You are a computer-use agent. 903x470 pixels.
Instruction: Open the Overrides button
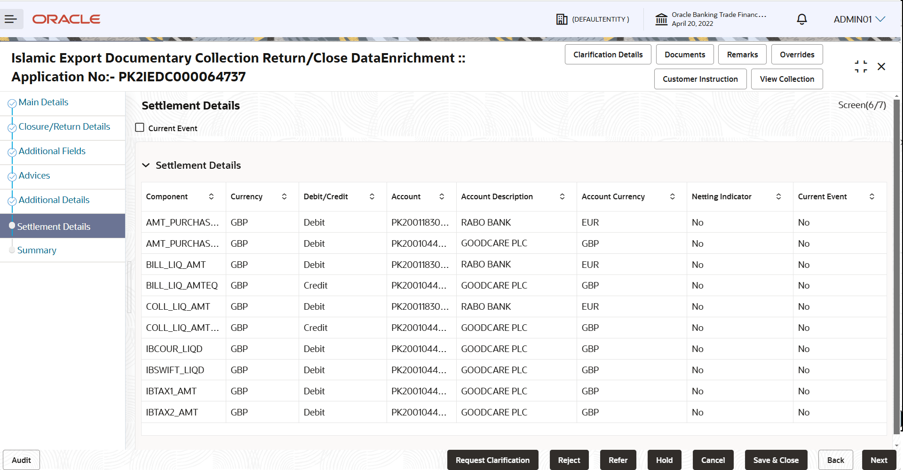click(x=797, y=55)
